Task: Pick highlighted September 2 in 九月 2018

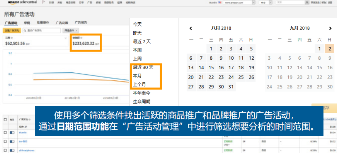Action: point(330,49)
